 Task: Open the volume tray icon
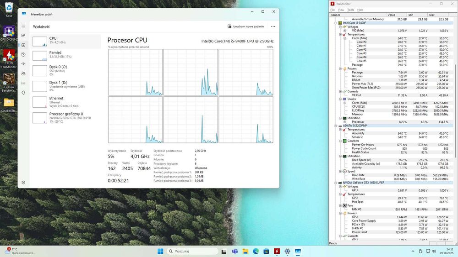tap(434, 251)
